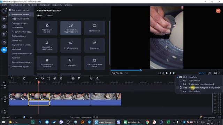Click the clip volume line handle

pyautogui.click(x=49, y=102)
